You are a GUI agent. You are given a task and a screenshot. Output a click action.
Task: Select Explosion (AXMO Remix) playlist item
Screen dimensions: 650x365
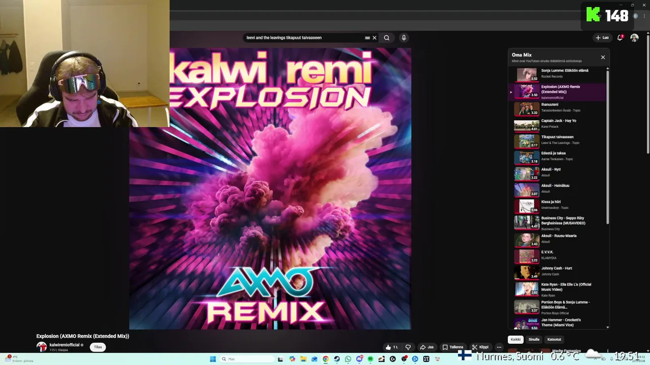pos(557,92)
